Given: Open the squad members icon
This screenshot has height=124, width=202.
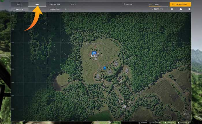Looking at the screenshot, I should (181, 9).
